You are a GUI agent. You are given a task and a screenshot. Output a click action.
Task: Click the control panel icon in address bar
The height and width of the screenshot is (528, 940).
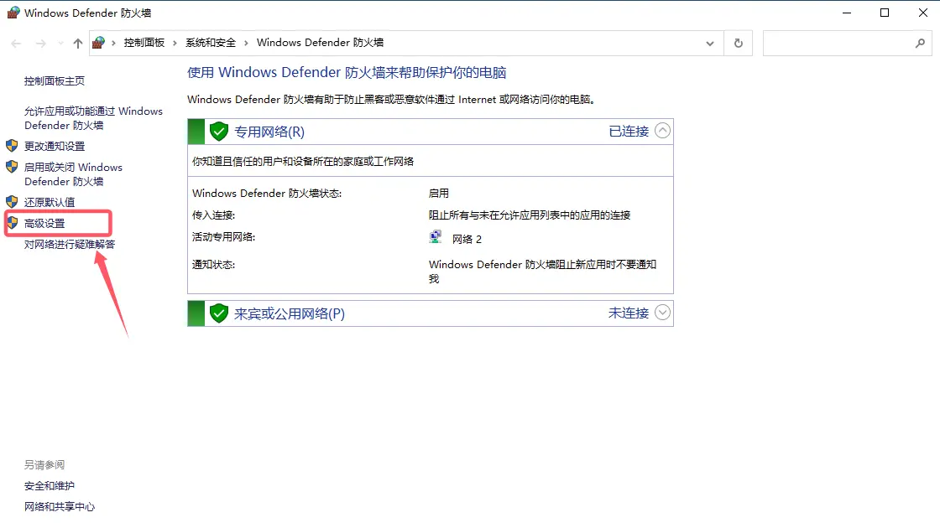98,43
